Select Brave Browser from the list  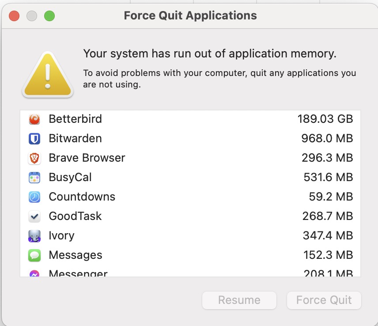pos(87,158)
